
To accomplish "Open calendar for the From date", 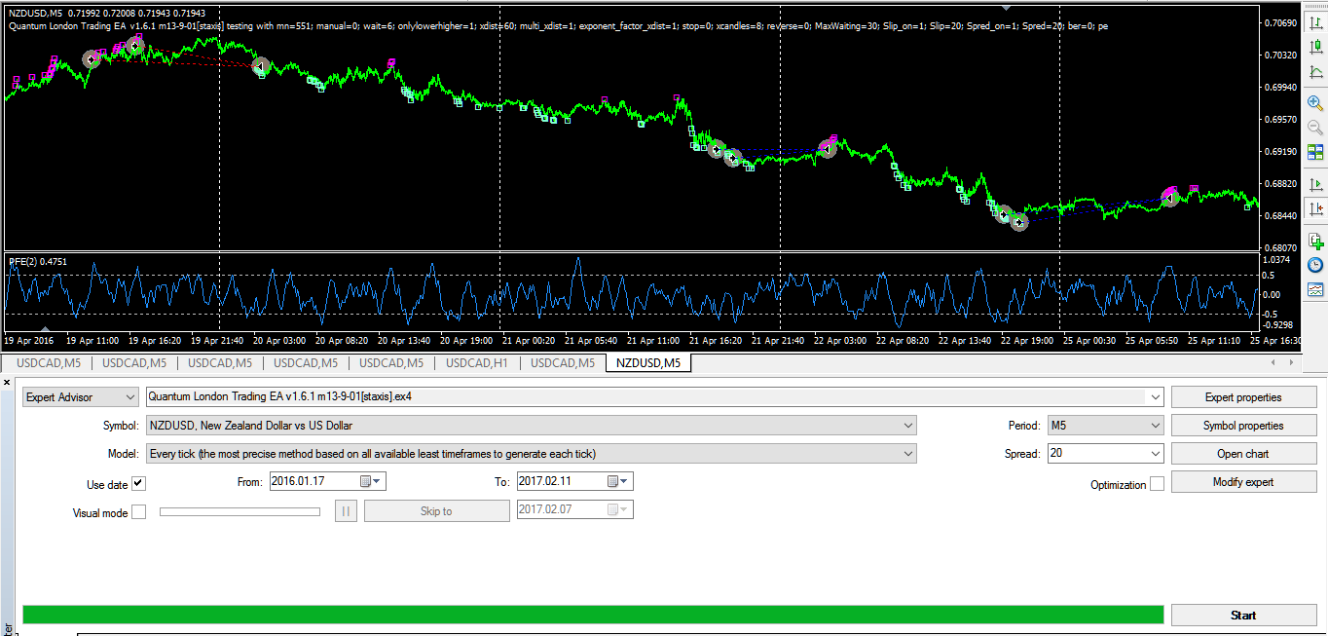I will [x=366, y=481].
